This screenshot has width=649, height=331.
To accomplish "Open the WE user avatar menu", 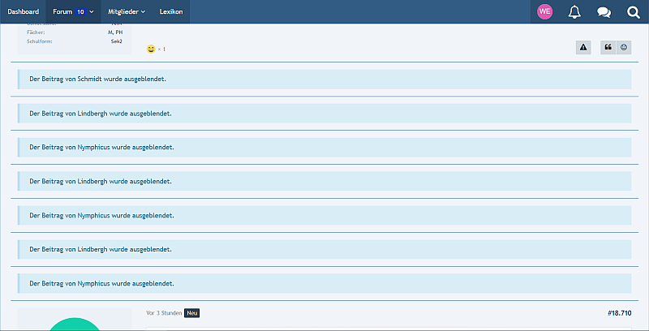I will click(545, 11).
